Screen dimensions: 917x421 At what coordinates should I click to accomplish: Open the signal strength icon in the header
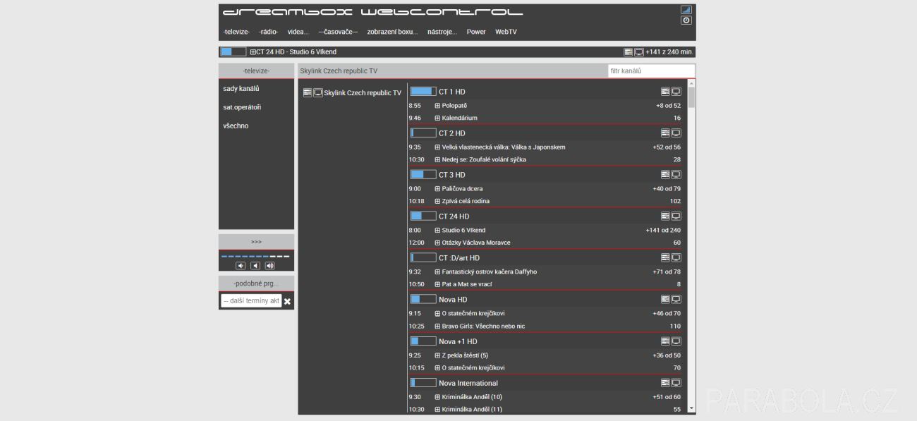click(686, 10)
